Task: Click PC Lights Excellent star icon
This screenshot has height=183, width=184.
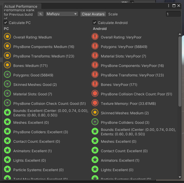Action: (x=7, y=160)
